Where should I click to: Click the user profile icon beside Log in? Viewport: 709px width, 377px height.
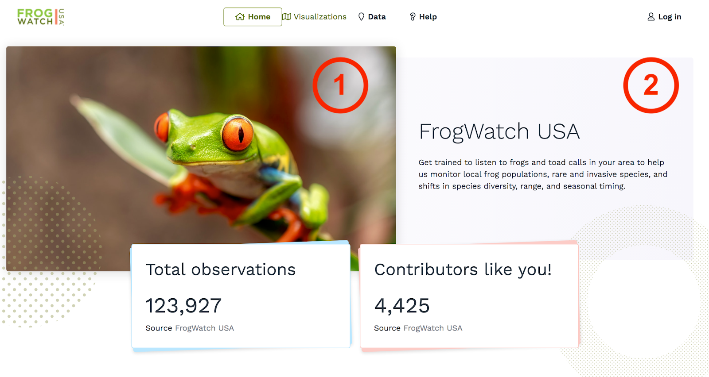(651, 17)
